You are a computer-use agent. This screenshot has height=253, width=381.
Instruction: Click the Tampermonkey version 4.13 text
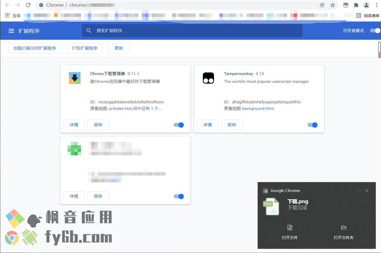tap(260, 74)
